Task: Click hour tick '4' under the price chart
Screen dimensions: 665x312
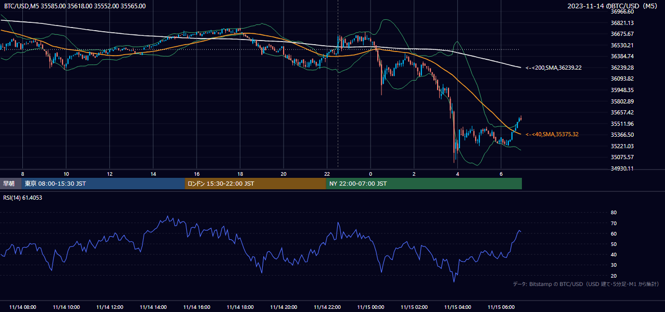Action: click(457, 174)
